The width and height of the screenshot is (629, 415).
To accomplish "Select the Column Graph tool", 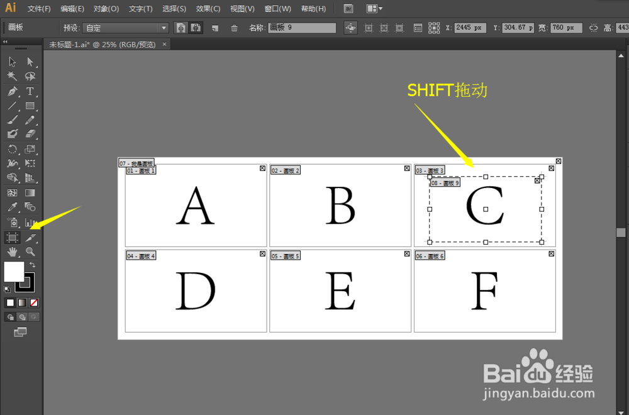I will (x=30, y=222).
